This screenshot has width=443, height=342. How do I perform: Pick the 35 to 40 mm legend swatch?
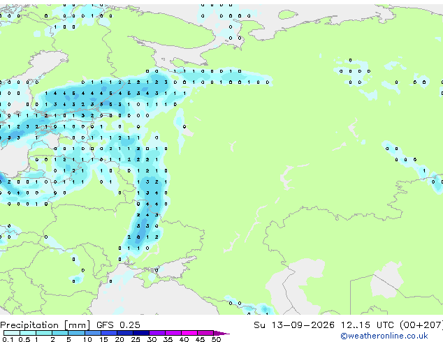pyautogui.click(x=173, y=333)
